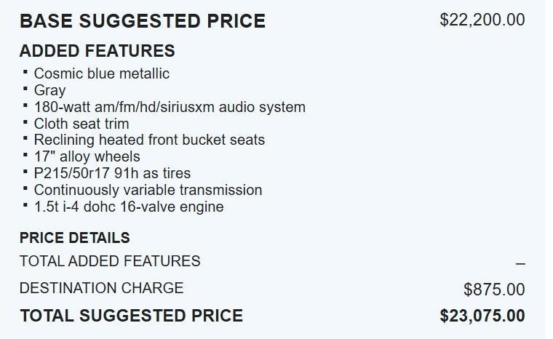Select the Total Added Features label
553x339 pixels.
point(110,261)
